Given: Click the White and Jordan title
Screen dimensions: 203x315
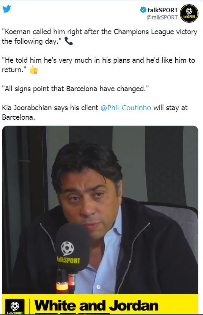Looking at the screenshot, I should (x=96, y=306).
